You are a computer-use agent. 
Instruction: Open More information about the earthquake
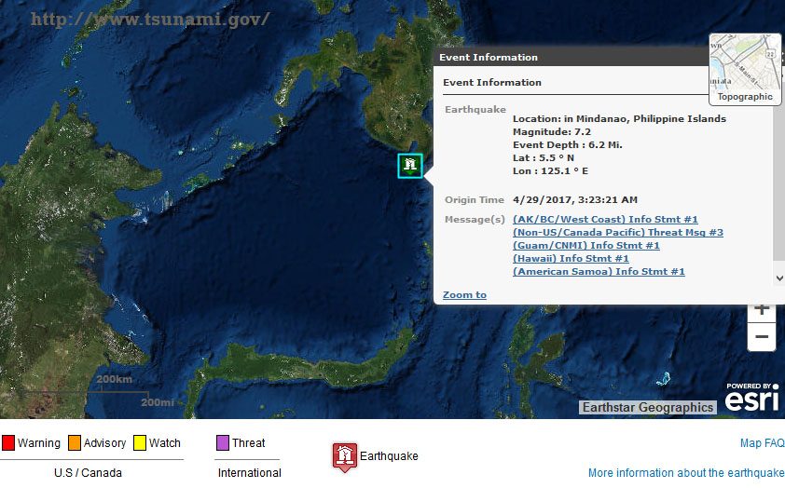[x=686, y=472]
